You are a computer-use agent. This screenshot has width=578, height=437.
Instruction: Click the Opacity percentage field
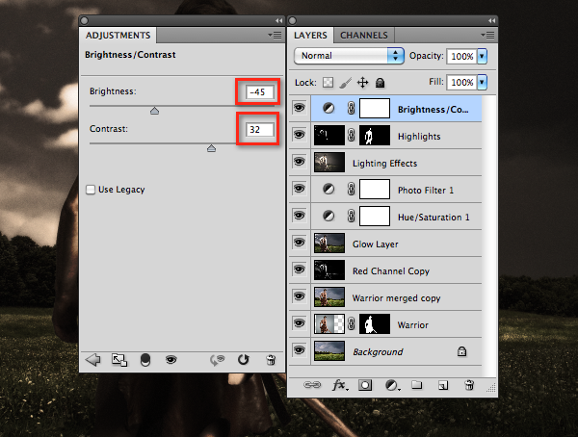coord(461,56)
